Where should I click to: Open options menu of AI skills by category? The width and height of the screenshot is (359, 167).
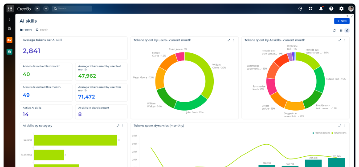coord(122,126)
